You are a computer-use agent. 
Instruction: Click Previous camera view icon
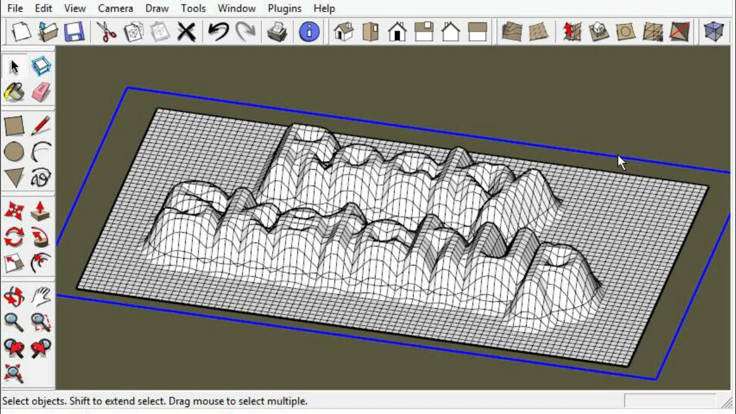point(14,348)
